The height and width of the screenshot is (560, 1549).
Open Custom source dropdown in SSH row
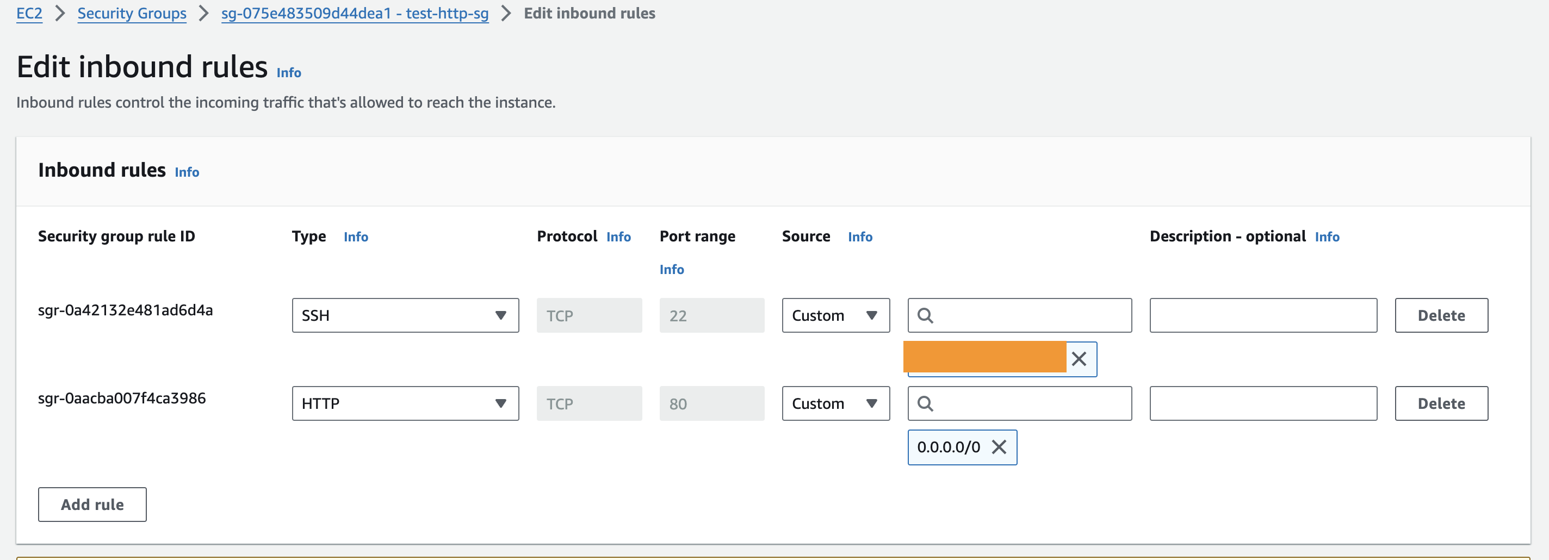pyautogui.click(x=836, y=315)
